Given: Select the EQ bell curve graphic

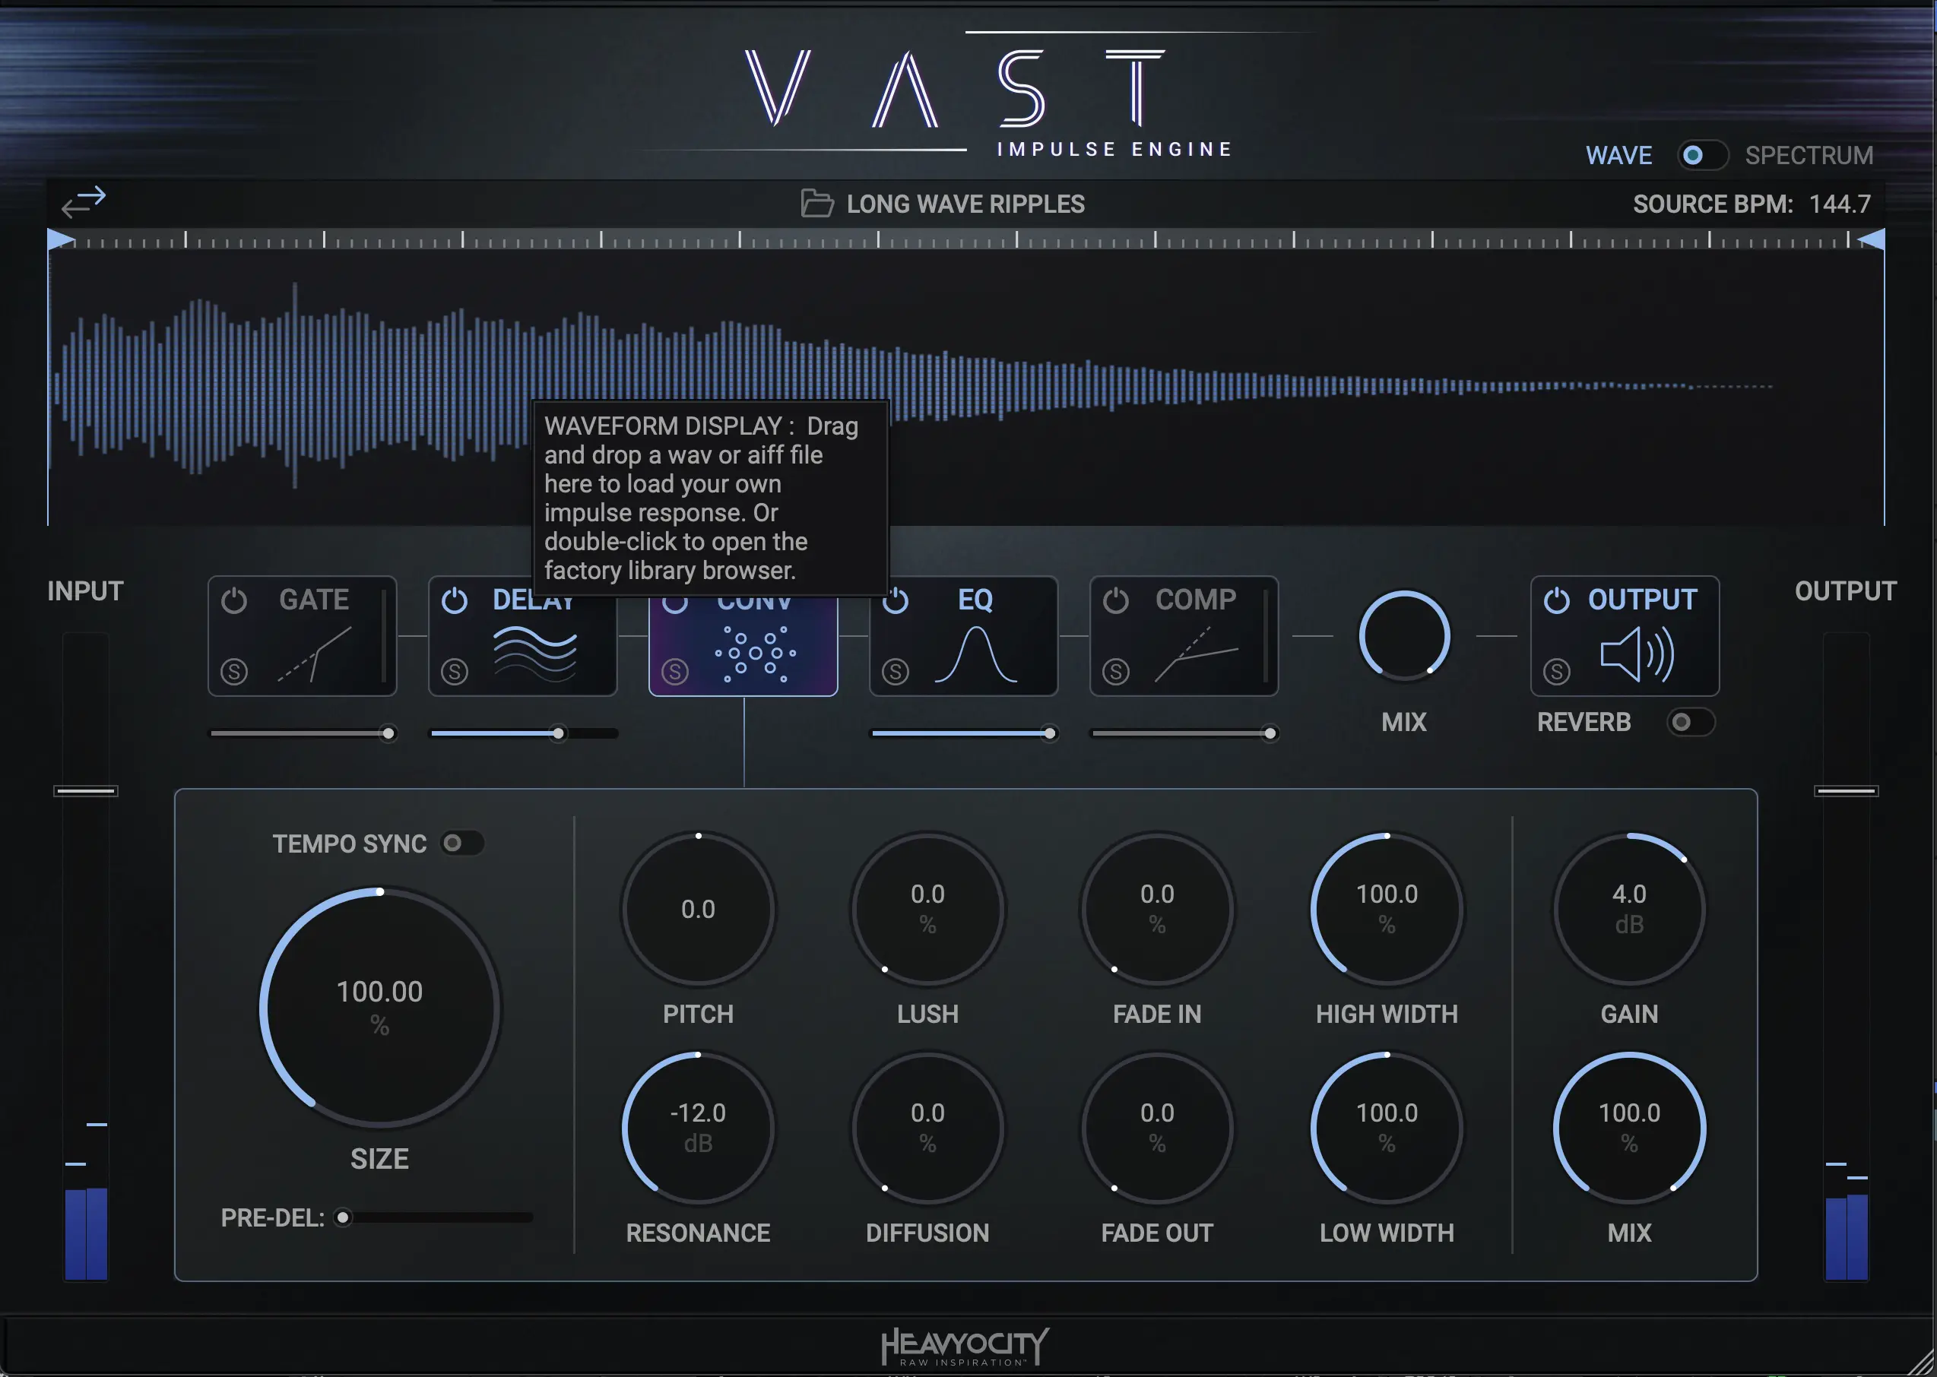Looking at the screenshot, I should [x=976, y=654].
